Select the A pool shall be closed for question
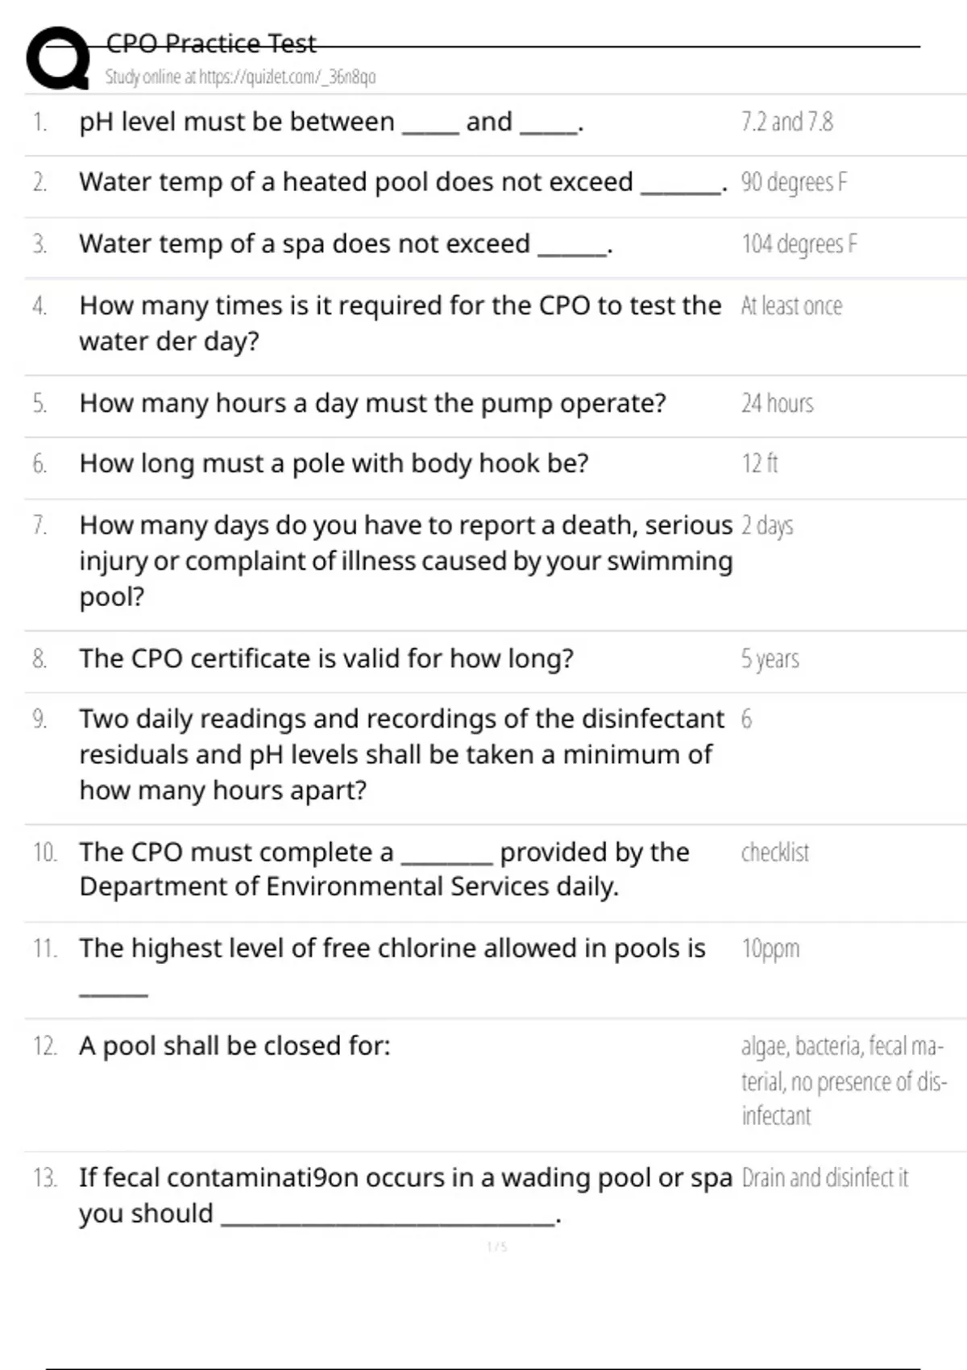 (x=234, y=1046)
